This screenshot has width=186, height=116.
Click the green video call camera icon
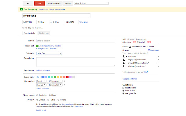[37, 46]
